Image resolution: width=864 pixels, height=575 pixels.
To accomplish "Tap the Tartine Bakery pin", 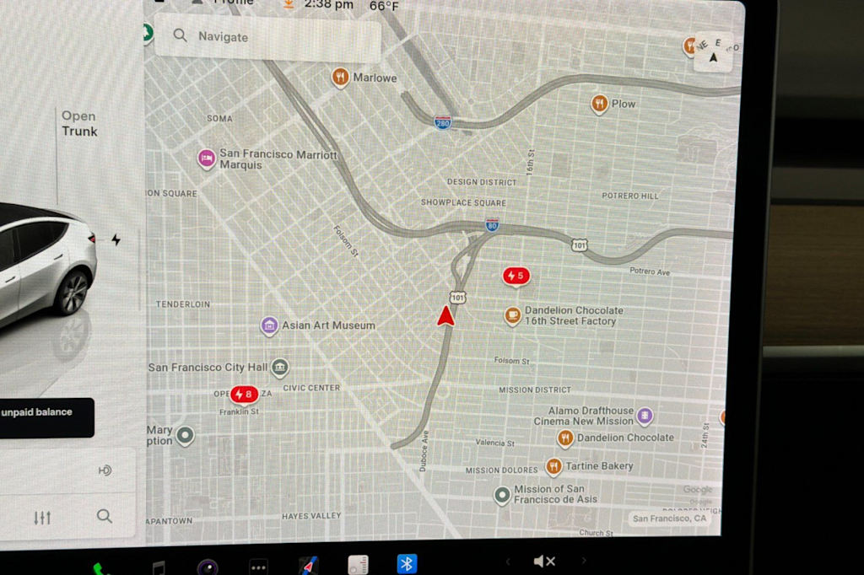I will pos(553,467).
